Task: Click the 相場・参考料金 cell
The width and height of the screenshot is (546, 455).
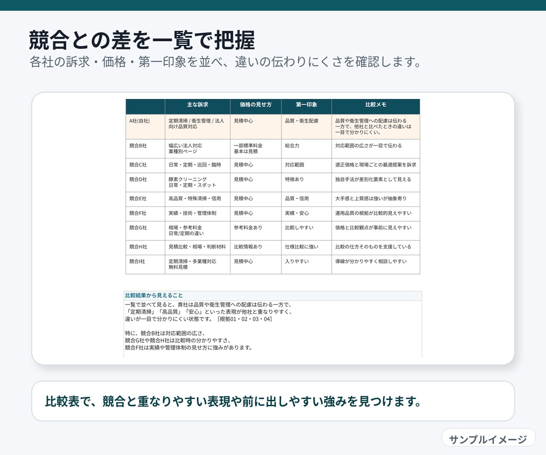Action: tap(197, 231)
